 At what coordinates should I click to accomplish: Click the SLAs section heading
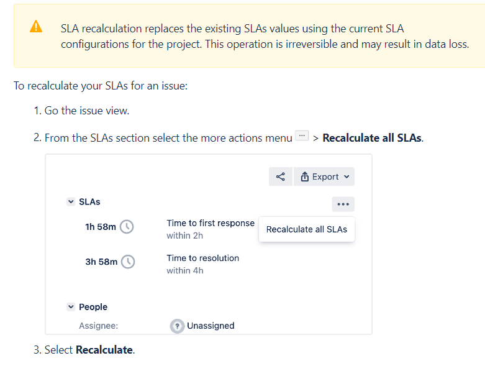pyautogui.click(x=89, y=202)
